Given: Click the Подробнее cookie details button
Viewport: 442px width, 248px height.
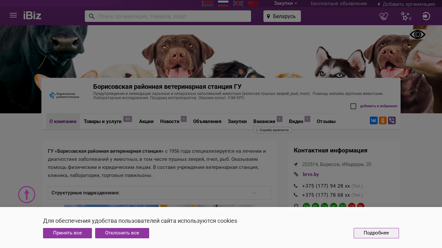Looking at the screenshot, I should pyautogui.click(x=376, y=233).
